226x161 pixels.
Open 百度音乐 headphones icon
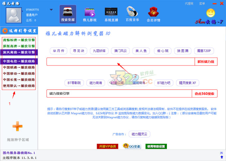point(132,14)
